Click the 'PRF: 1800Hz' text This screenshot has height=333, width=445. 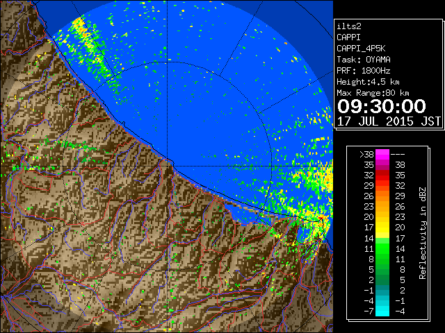[x=364, y=71]
